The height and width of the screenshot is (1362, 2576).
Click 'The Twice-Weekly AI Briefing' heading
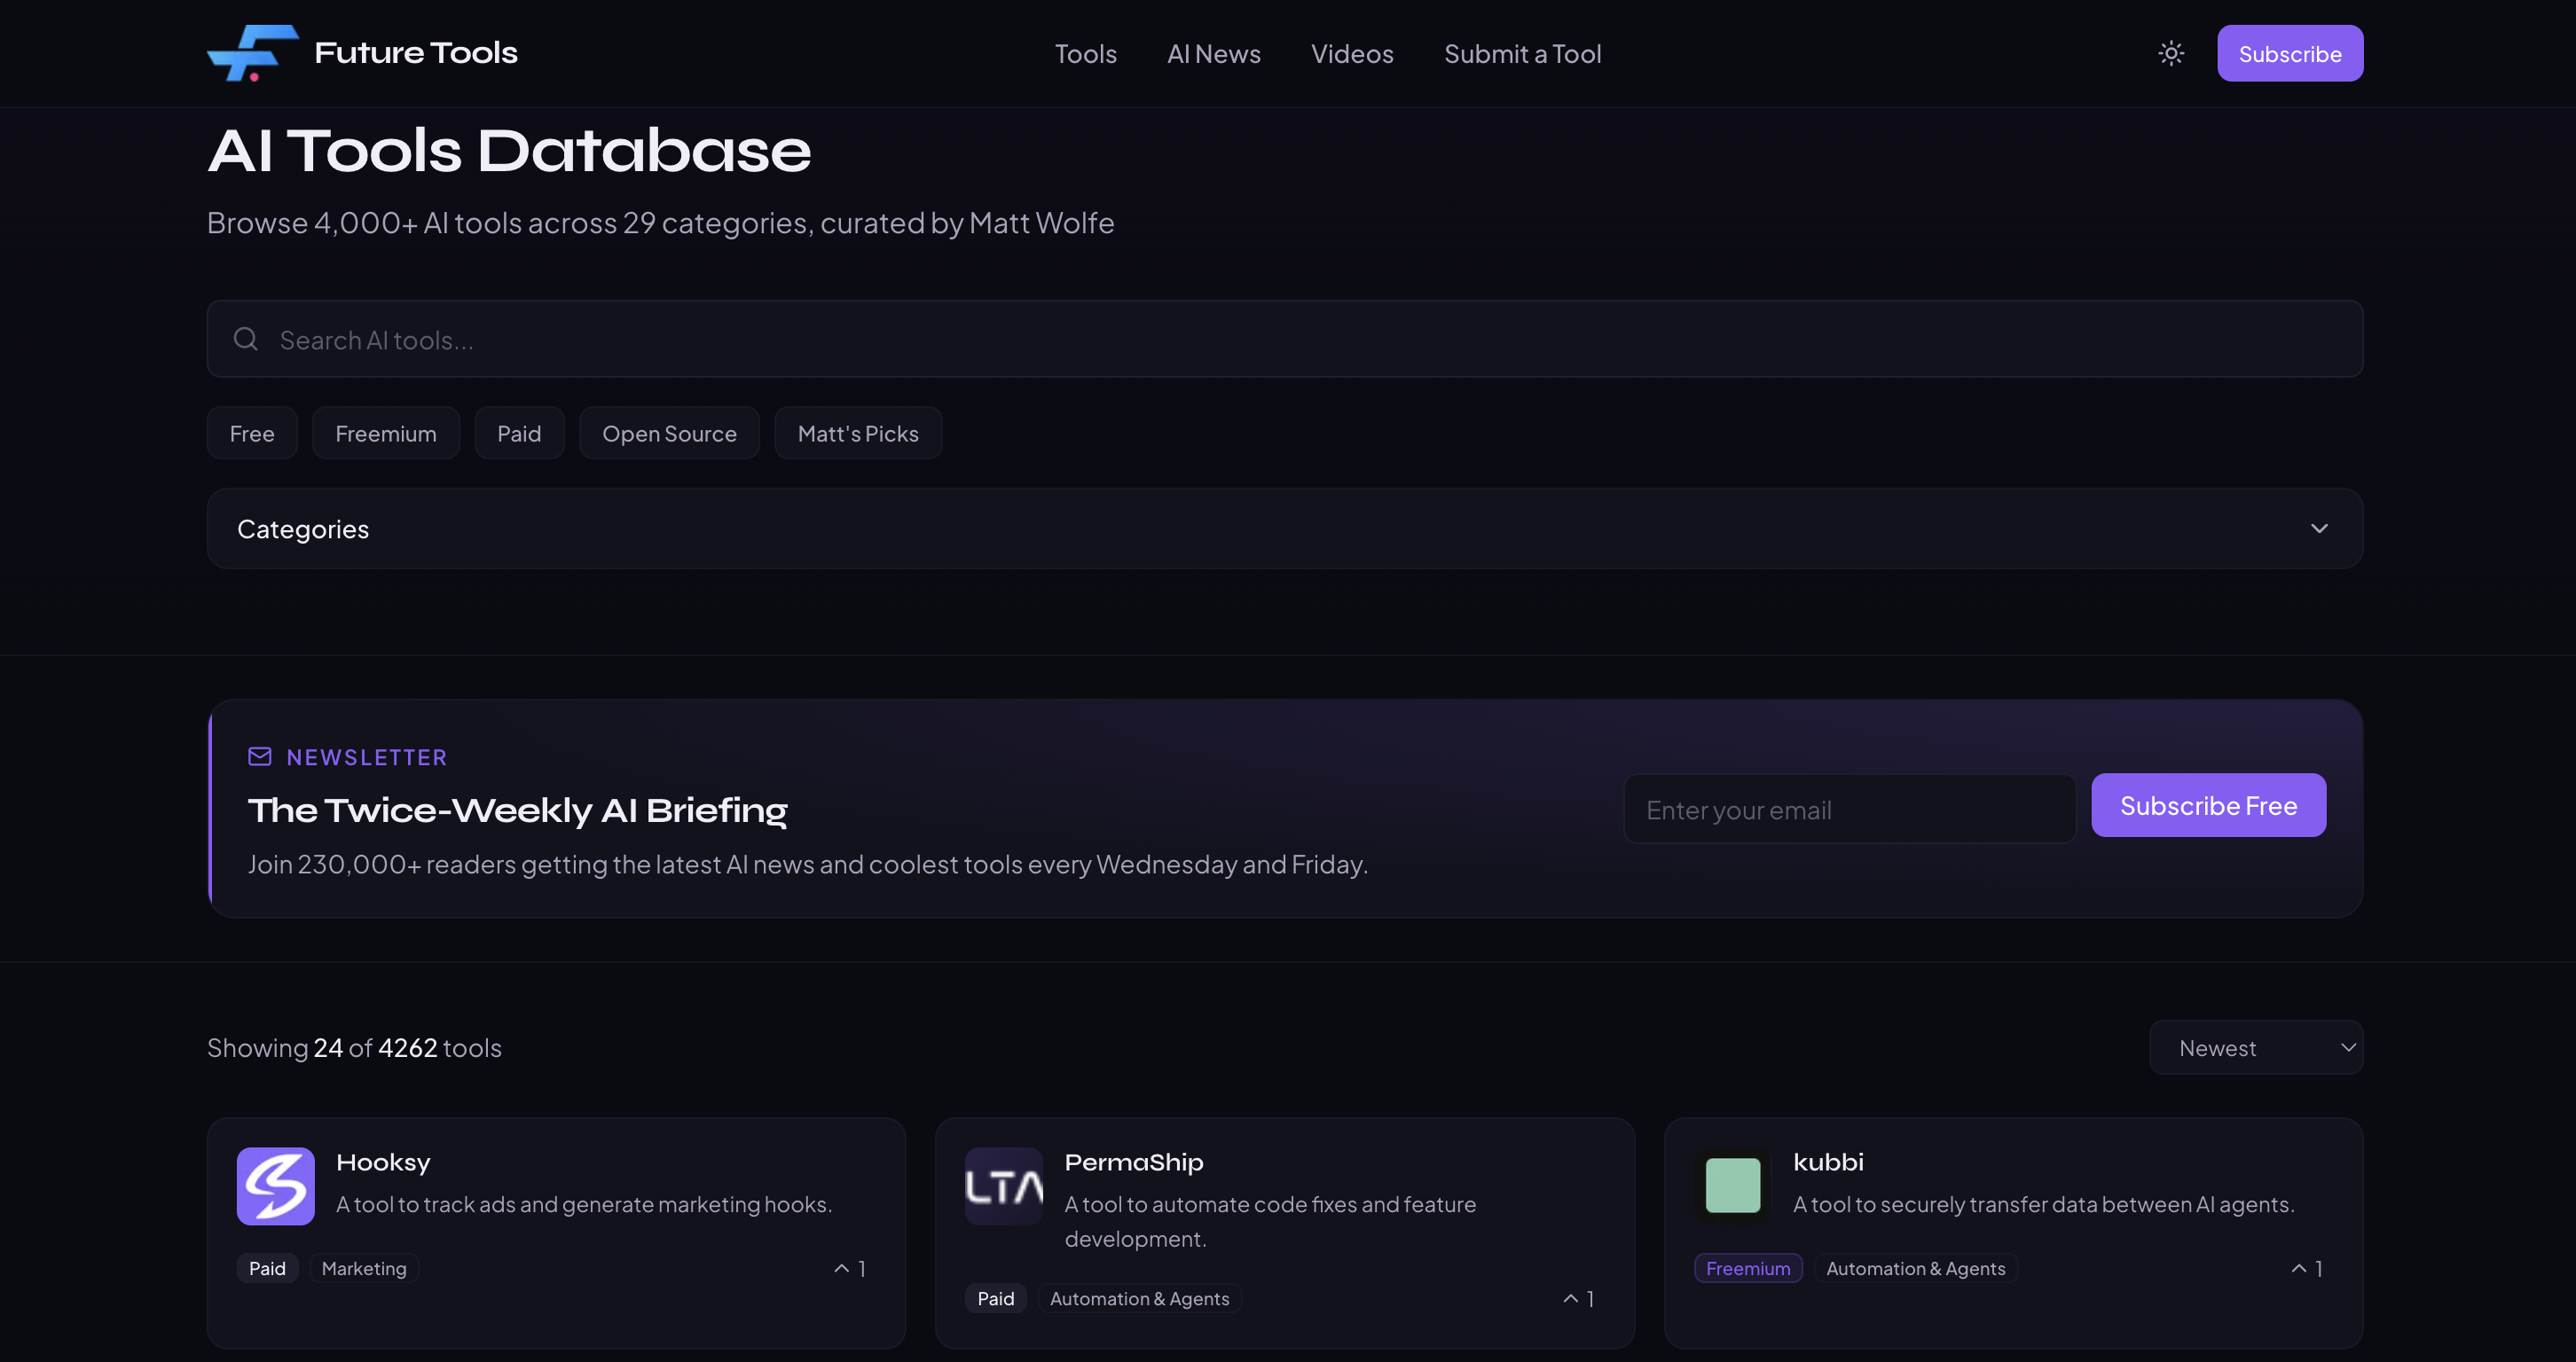click(518, 810)
